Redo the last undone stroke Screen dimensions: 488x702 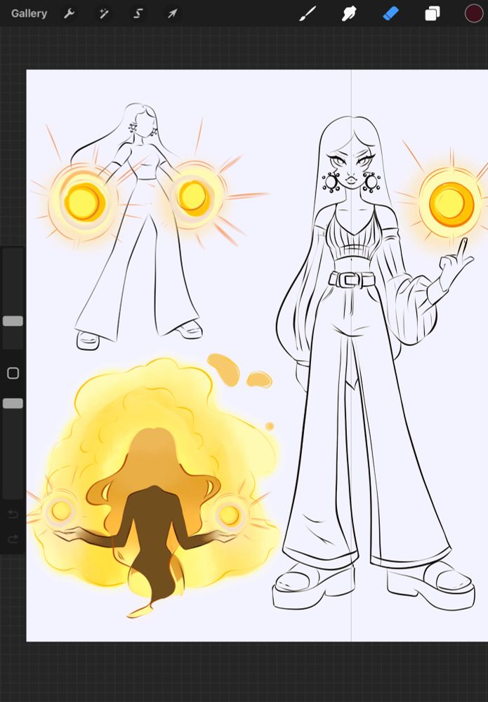pyautogui.click(x=13, y=538)
